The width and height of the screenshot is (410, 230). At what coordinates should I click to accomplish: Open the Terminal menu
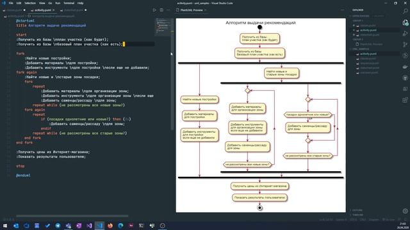coord(69,3)
